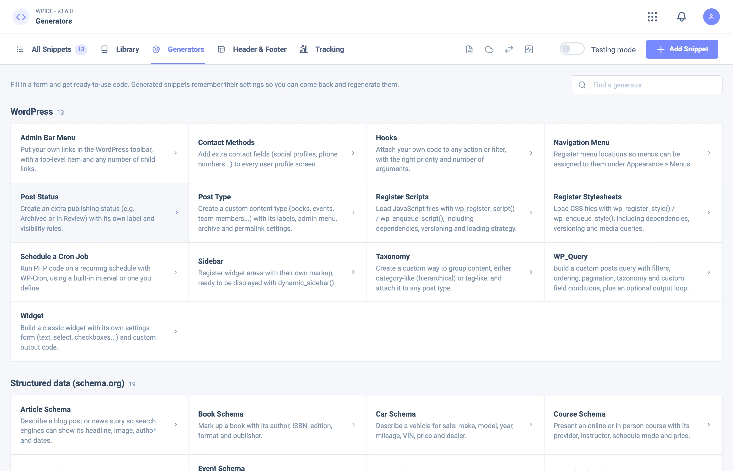
Task: Open Post Type chevron arrow
Action: pyautogui.click(x=353, y=212)
